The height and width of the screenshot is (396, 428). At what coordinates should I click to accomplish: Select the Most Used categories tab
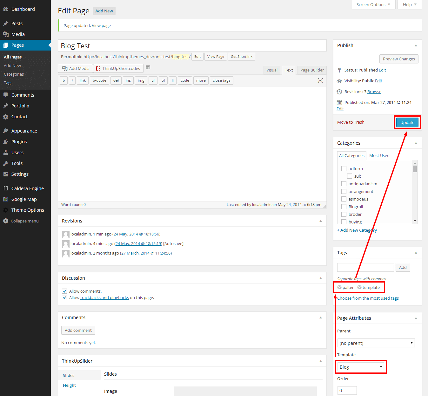click(x=379, y=156)
